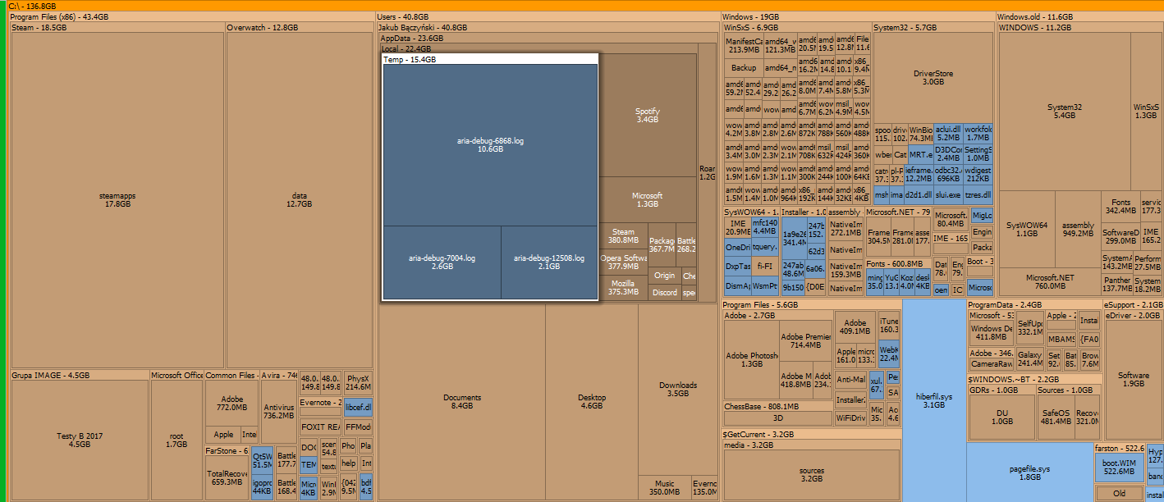Select the Steam 380.8MB block

(624, 236)
